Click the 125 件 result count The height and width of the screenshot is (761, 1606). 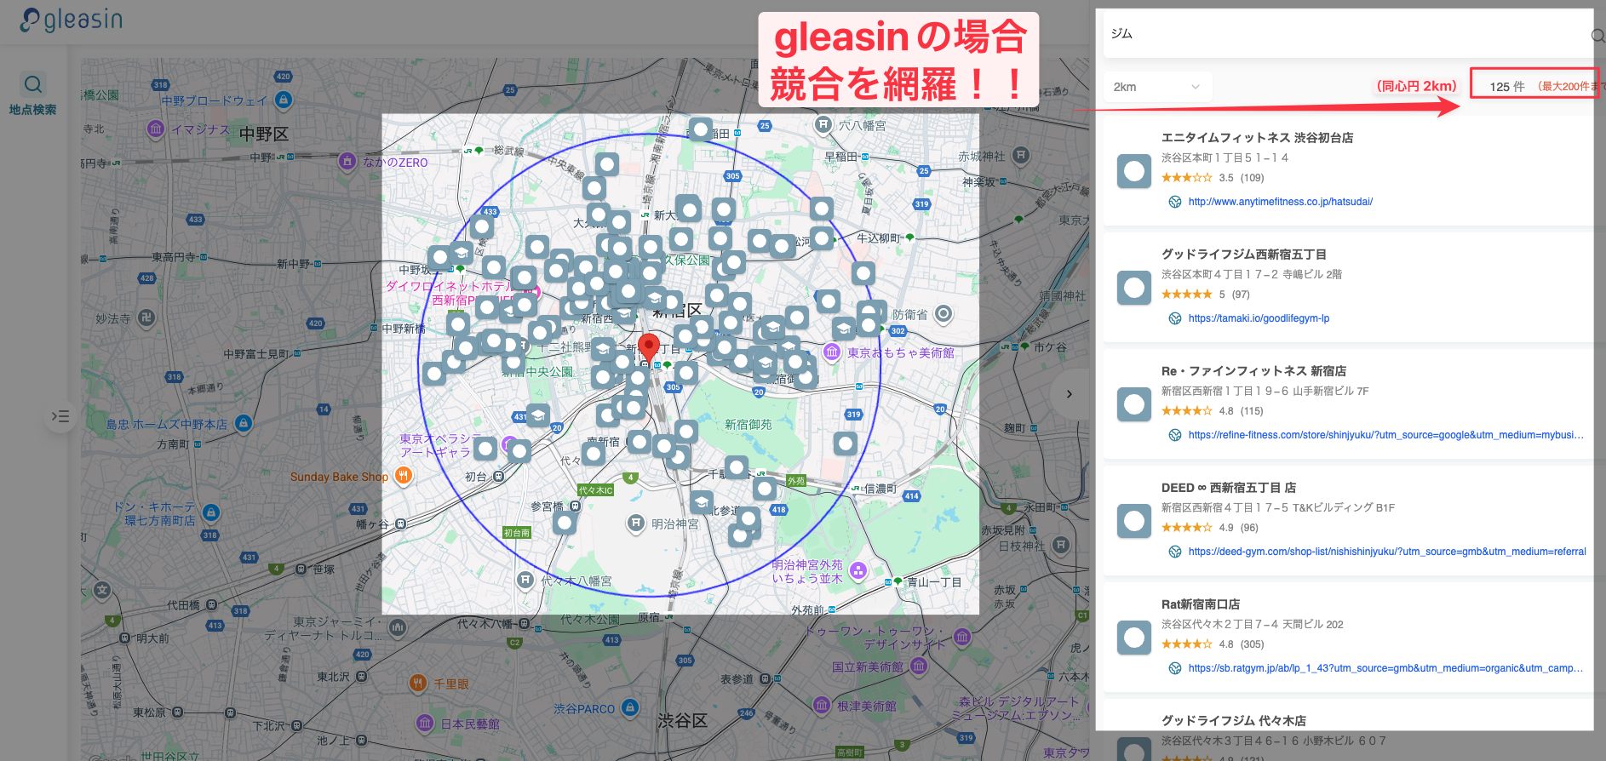click(x=1506, y=87)
